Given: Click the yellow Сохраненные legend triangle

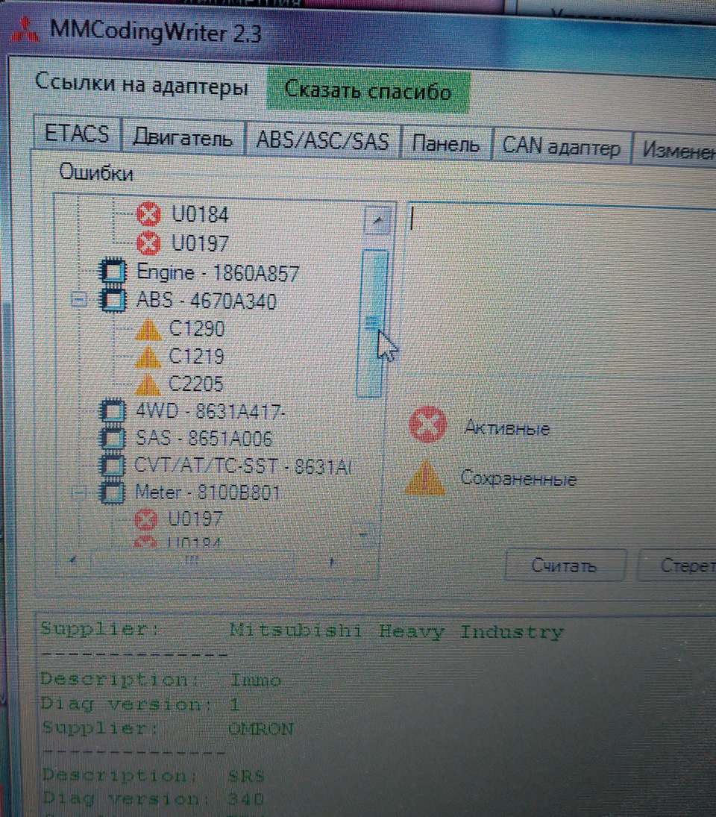Looking at the screenshot, I should coord(425,476).
